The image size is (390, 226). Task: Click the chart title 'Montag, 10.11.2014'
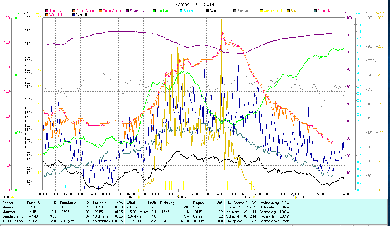194,4
